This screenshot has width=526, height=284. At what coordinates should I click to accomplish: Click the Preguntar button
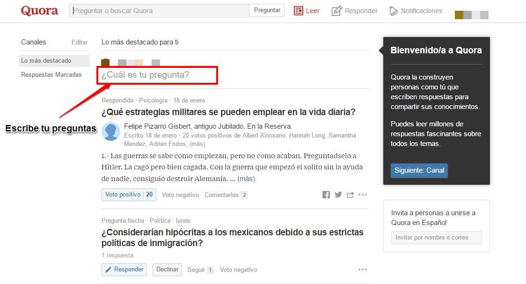267,10
